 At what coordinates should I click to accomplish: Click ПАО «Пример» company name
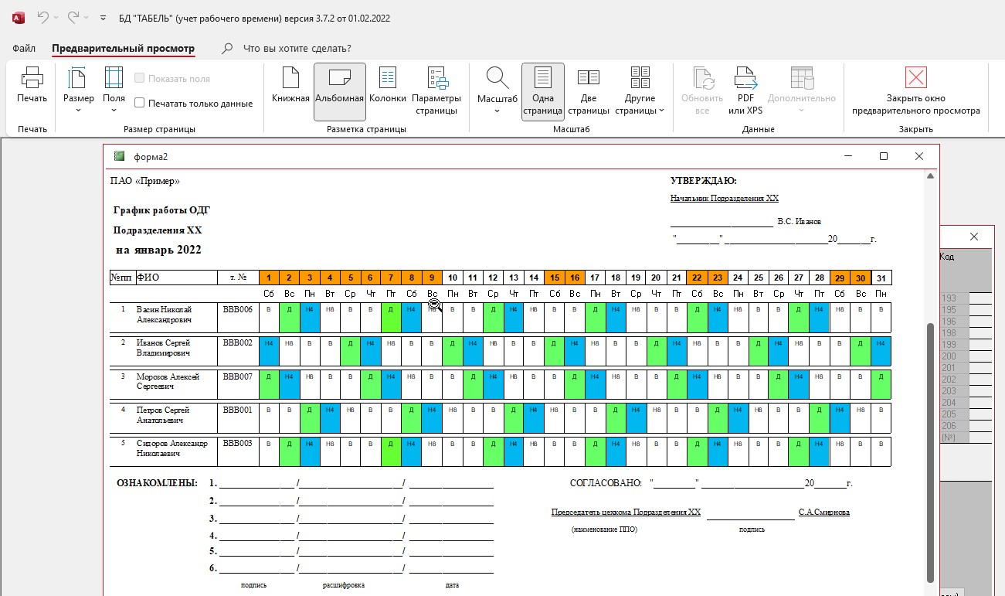(x=145, y=181)
